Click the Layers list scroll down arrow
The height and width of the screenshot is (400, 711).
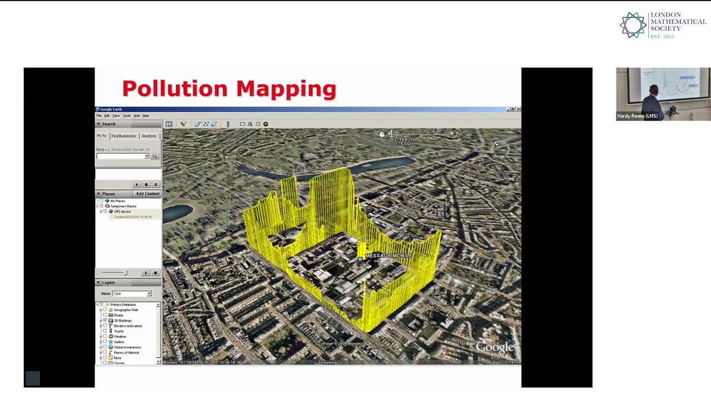[x=158, y=362]
